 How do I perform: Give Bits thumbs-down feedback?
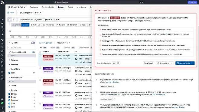pyautogui.click(x=118, y=63)
